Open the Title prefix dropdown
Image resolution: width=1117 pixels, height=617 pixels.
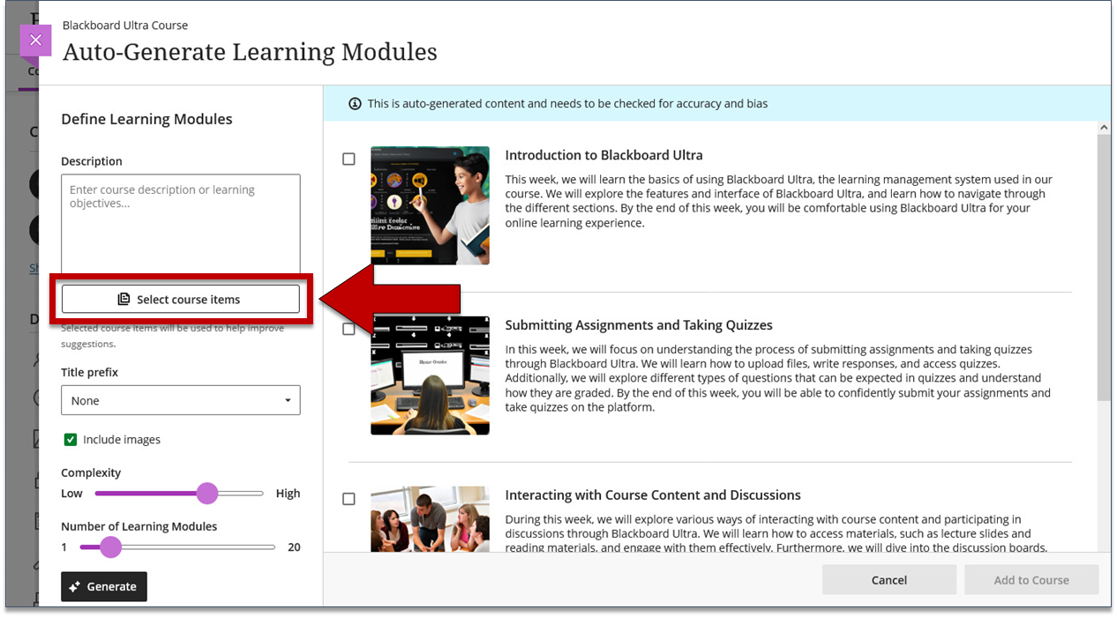coord(181,400)
